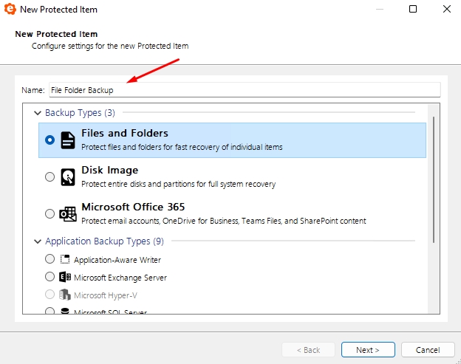Viewport: 461px width, 364px height.
Task: Select the Microsoft Hyper-V radio button
Action: pyautogui.click(x=49, y=295)
